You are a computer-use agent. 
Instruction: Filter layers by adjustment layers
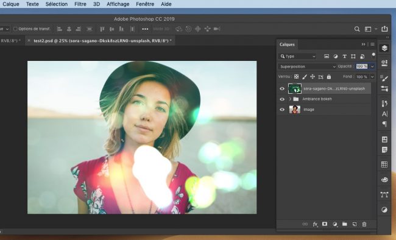[x=336, y=56]
